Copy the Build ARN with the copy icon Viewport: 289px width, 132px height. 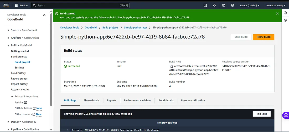point(171,66)
